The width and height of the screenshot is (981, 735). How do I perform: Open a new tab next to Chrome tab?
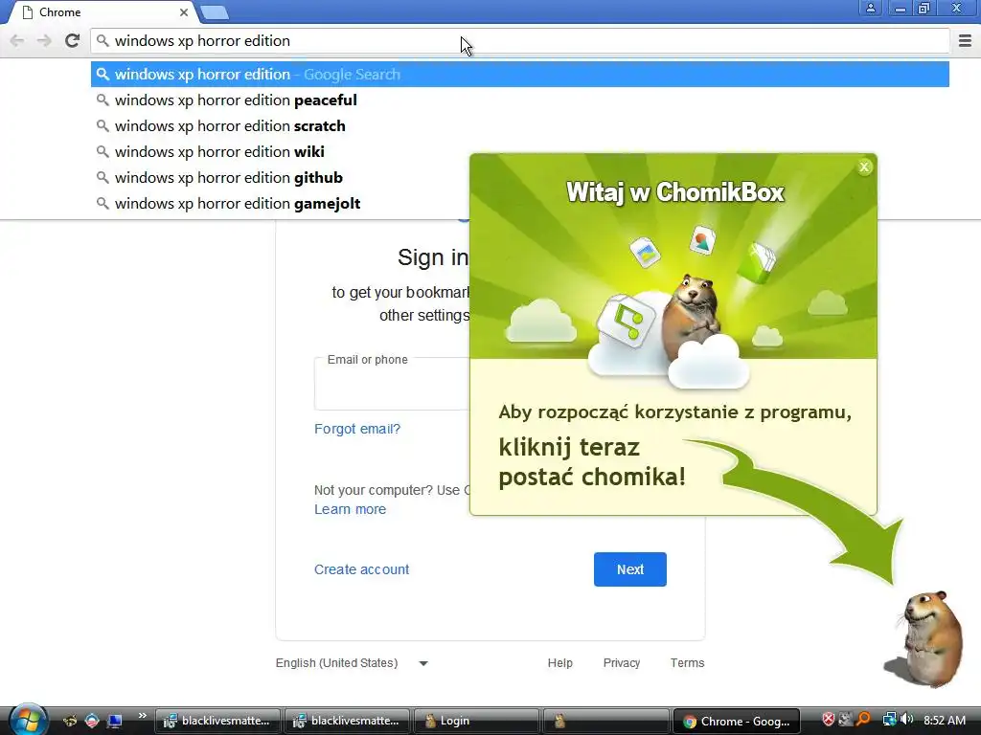pyautogui.click(x=215, y=11)
